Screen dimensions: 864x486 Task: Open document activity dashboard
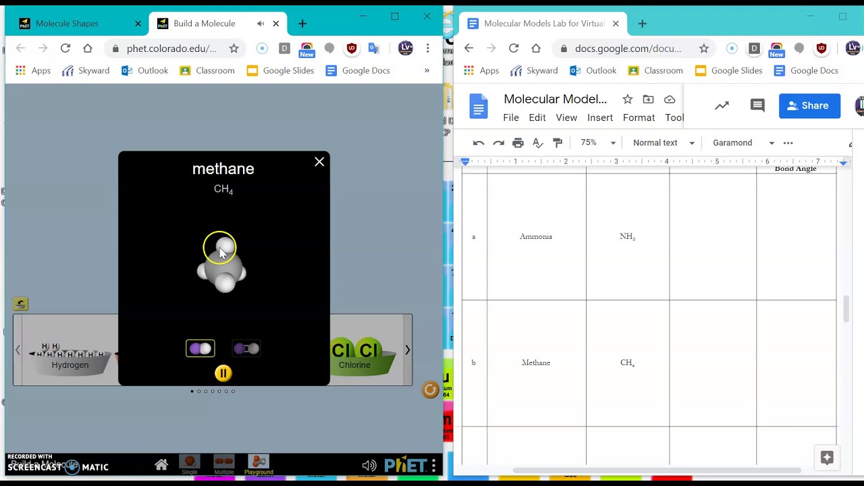pyautogui.click(x=722, y=105)
